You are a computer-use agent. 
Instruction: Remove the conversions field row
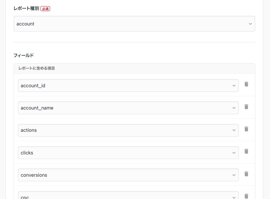coord(246,174)
